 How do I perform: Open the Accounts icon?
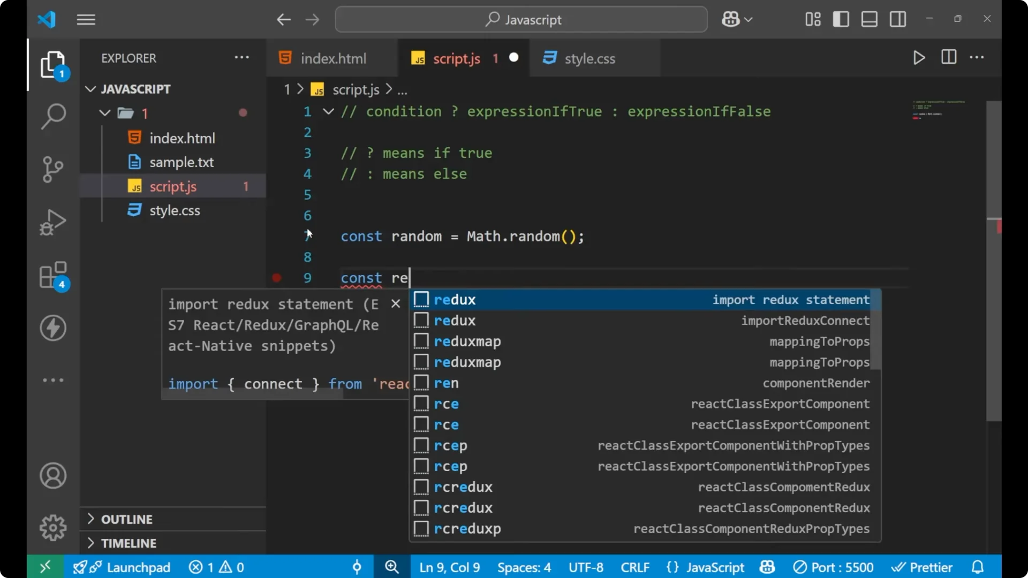pos(53,476)
